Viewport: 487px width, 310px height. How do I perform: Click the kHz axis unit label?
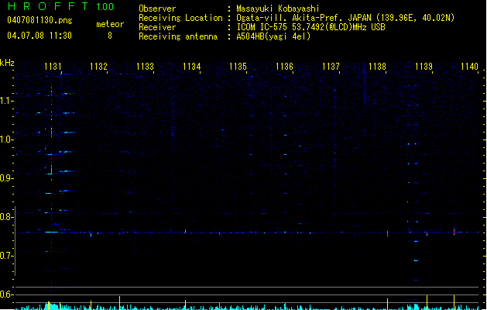click(7, 63)
